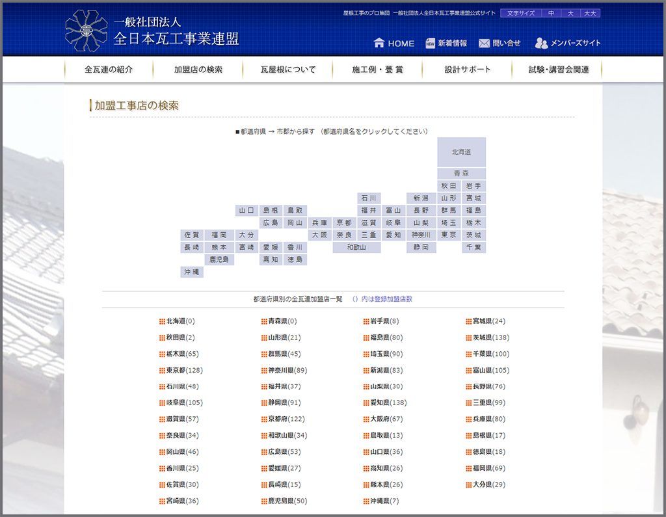Click the people icon for メンバーズサイト
Viewport: 666px width, 517px height.
point(541,43)
